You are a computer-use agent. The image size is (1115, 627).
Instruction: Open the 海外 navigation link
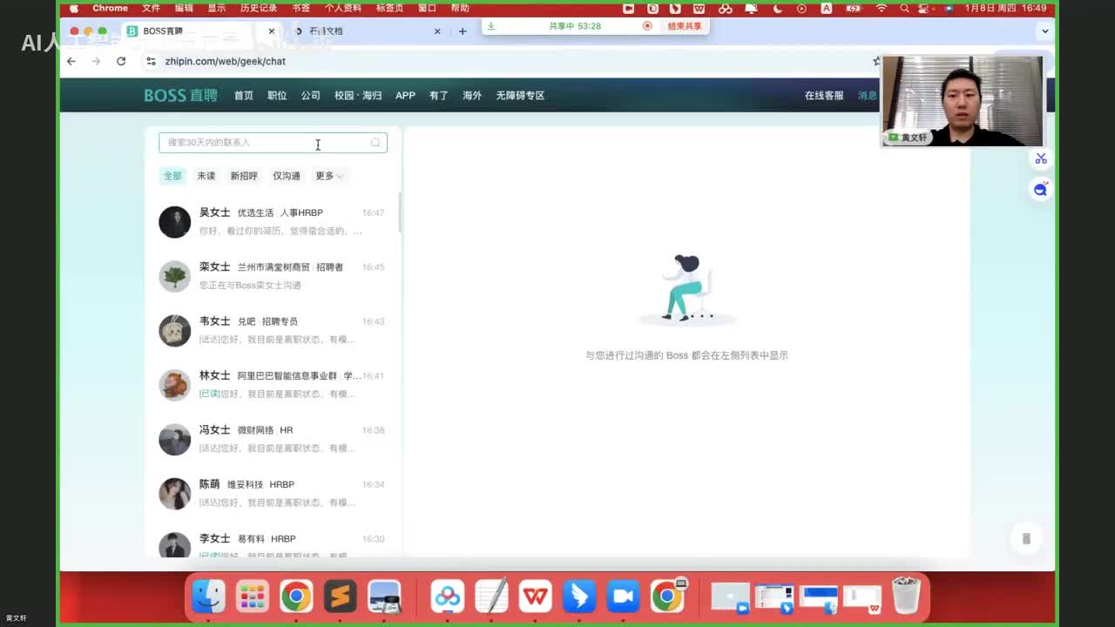pyautogui.click(x=472, y=96)
